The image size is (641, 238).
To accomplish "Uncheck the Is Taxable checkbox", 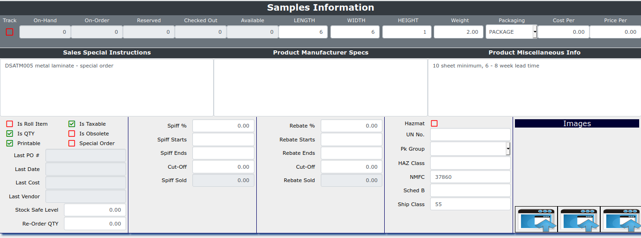I will coord(72,124).
